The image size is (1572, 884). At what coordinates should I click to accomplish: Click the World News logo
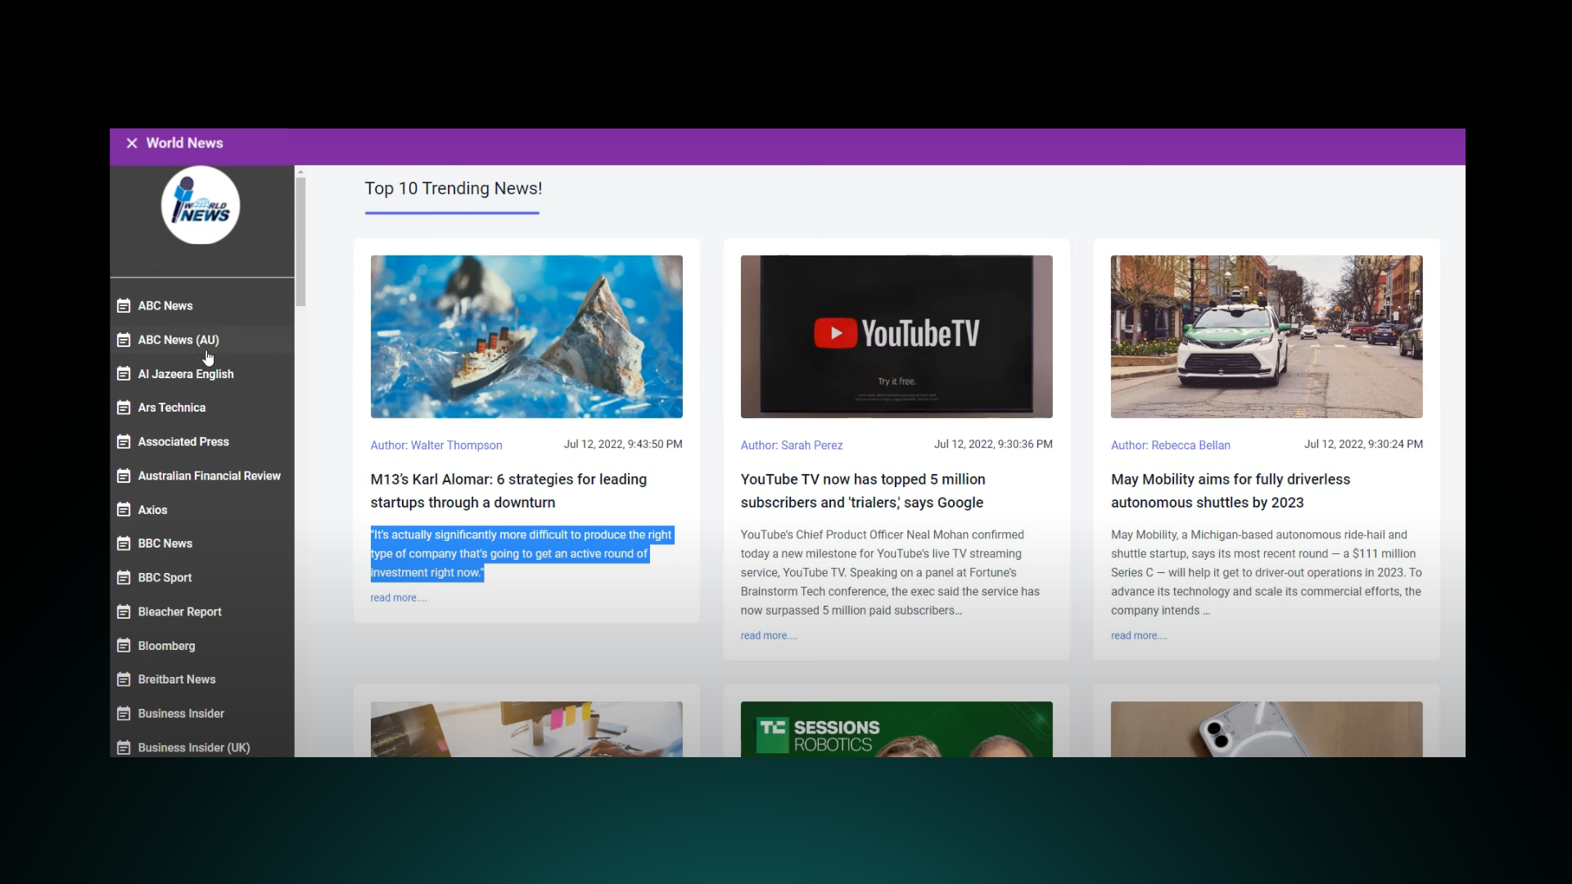coord(201,205)
